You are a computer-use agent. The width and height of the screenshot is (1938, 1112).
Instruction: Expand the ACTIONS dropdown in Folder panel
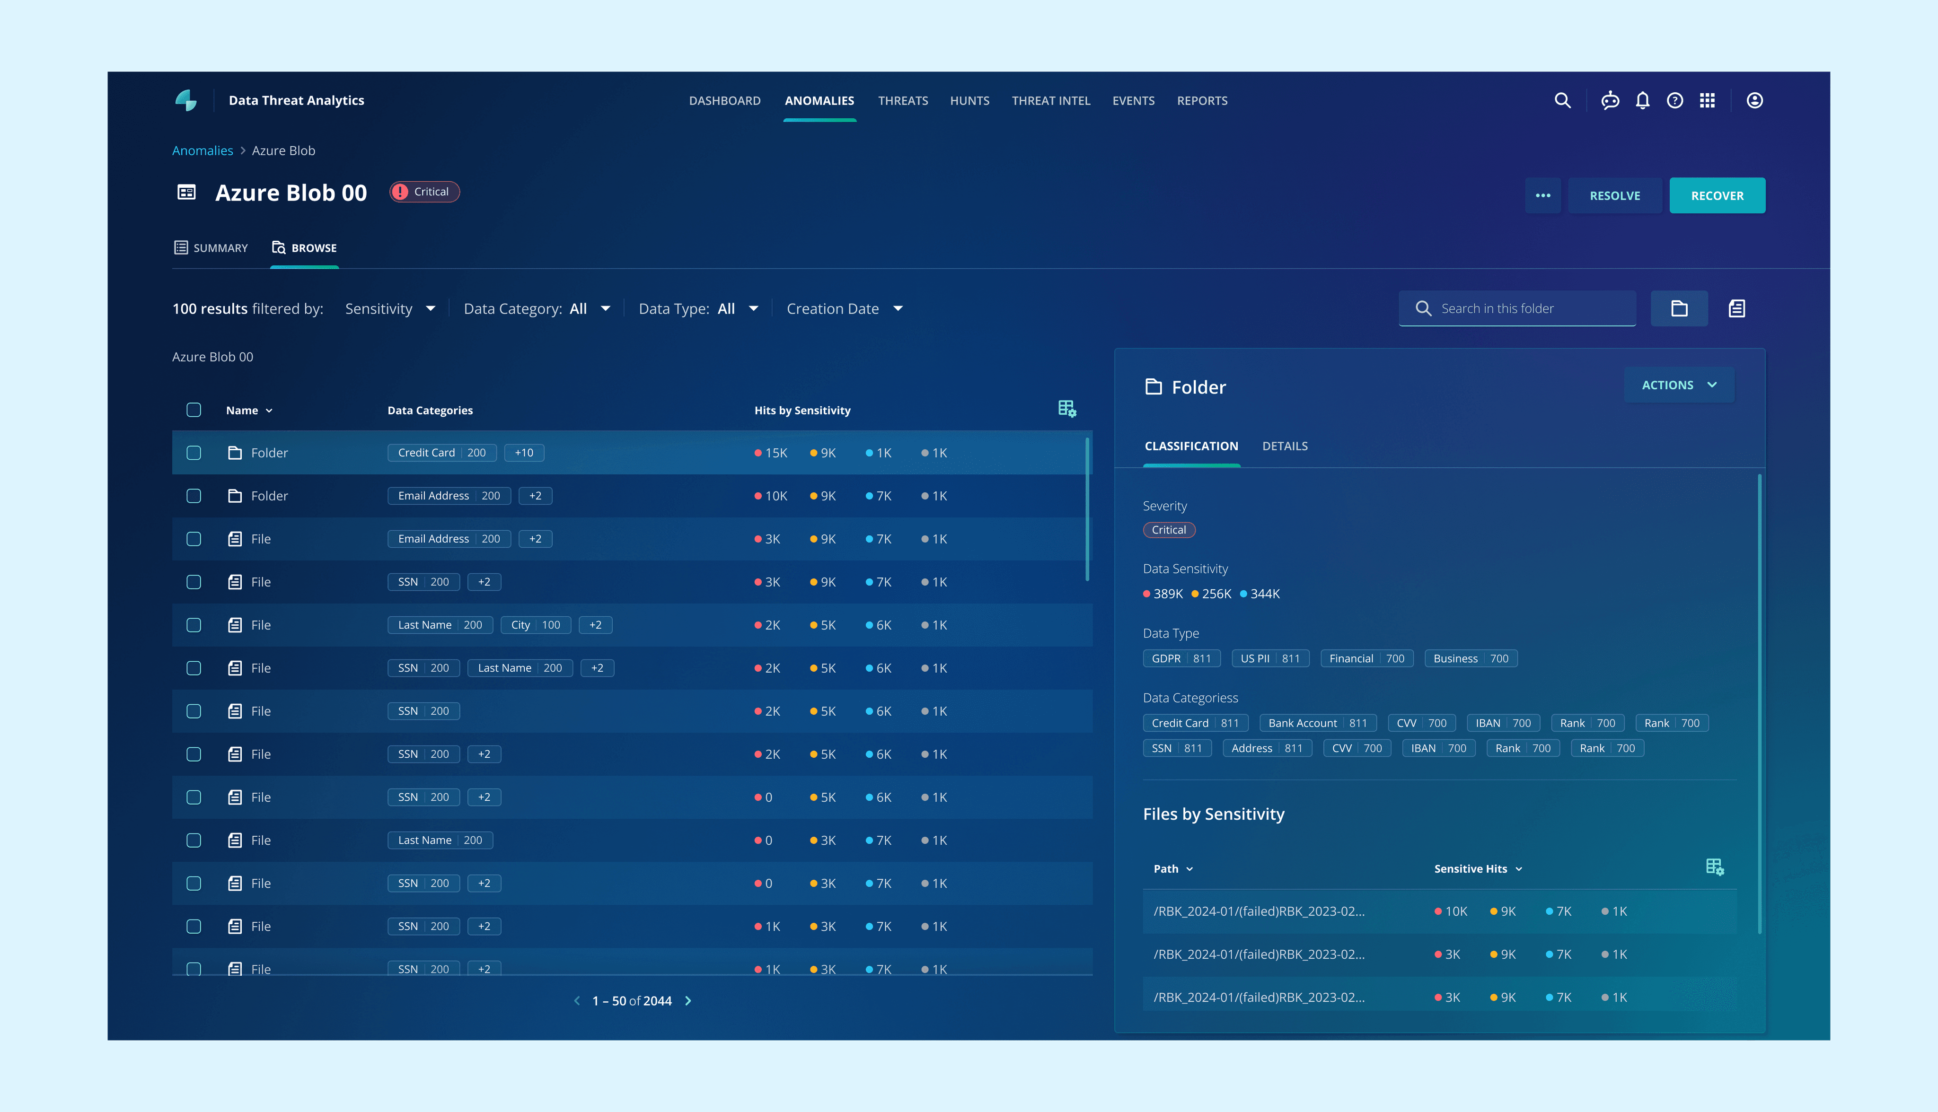pyautogui.click(x=1678, y=385)
